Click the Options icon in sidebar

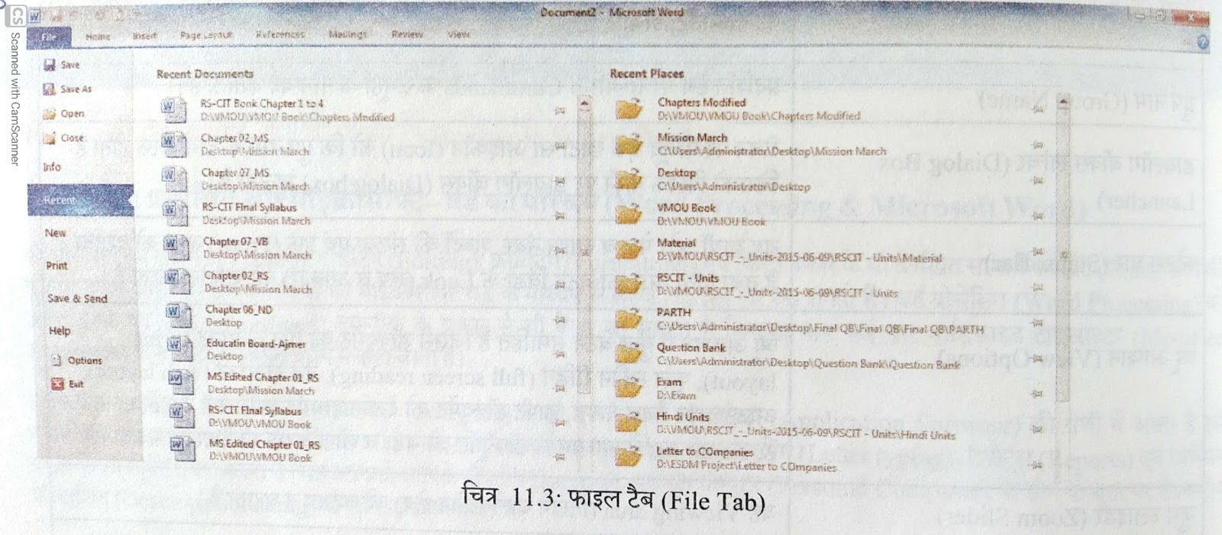pyautogui.click(x=57, y=360)
